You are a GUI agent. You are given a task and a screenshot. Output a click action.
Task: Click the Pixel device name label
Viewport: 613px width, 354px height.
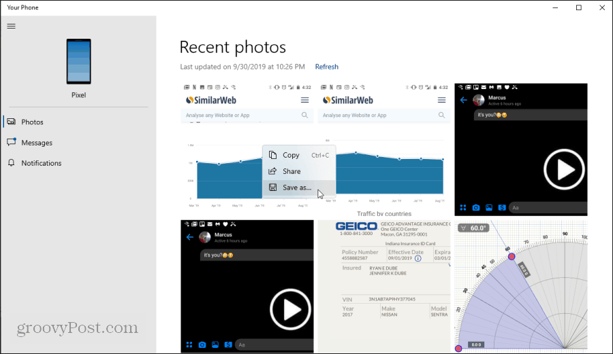78,95
